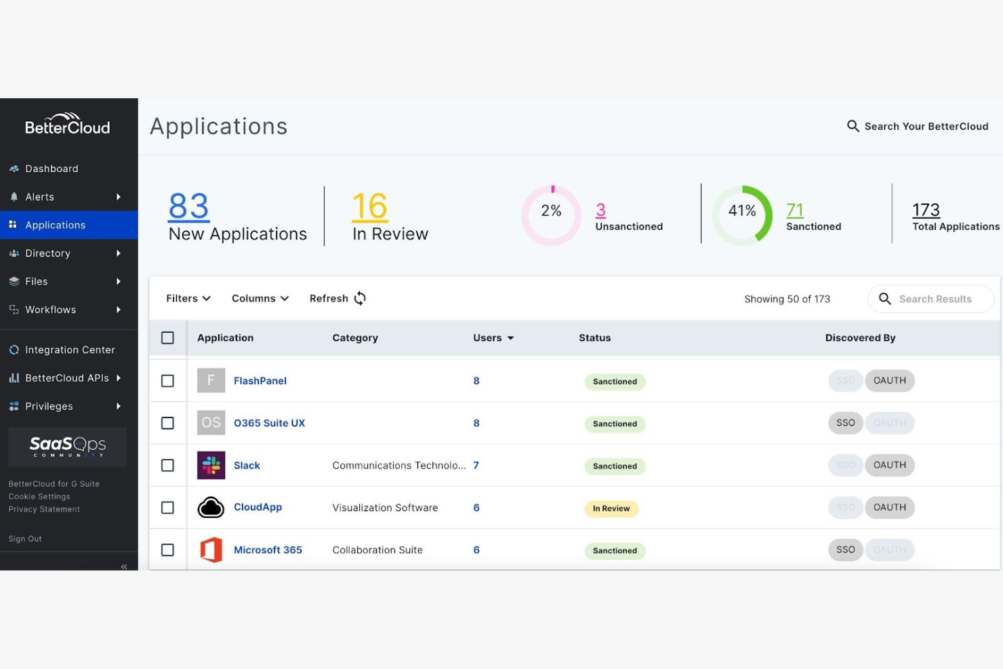Check the select-all checkbox in header
The width and height of the screenshot is (1003, 669).
point(167,338)
